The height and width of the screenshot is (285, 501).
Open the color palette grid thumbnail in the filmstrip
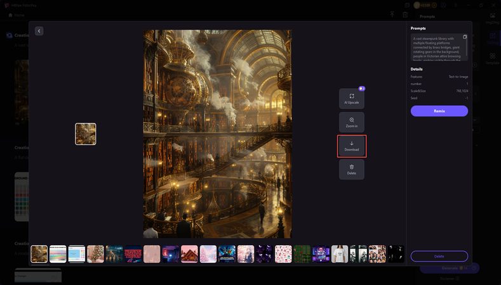coord(58,254)
